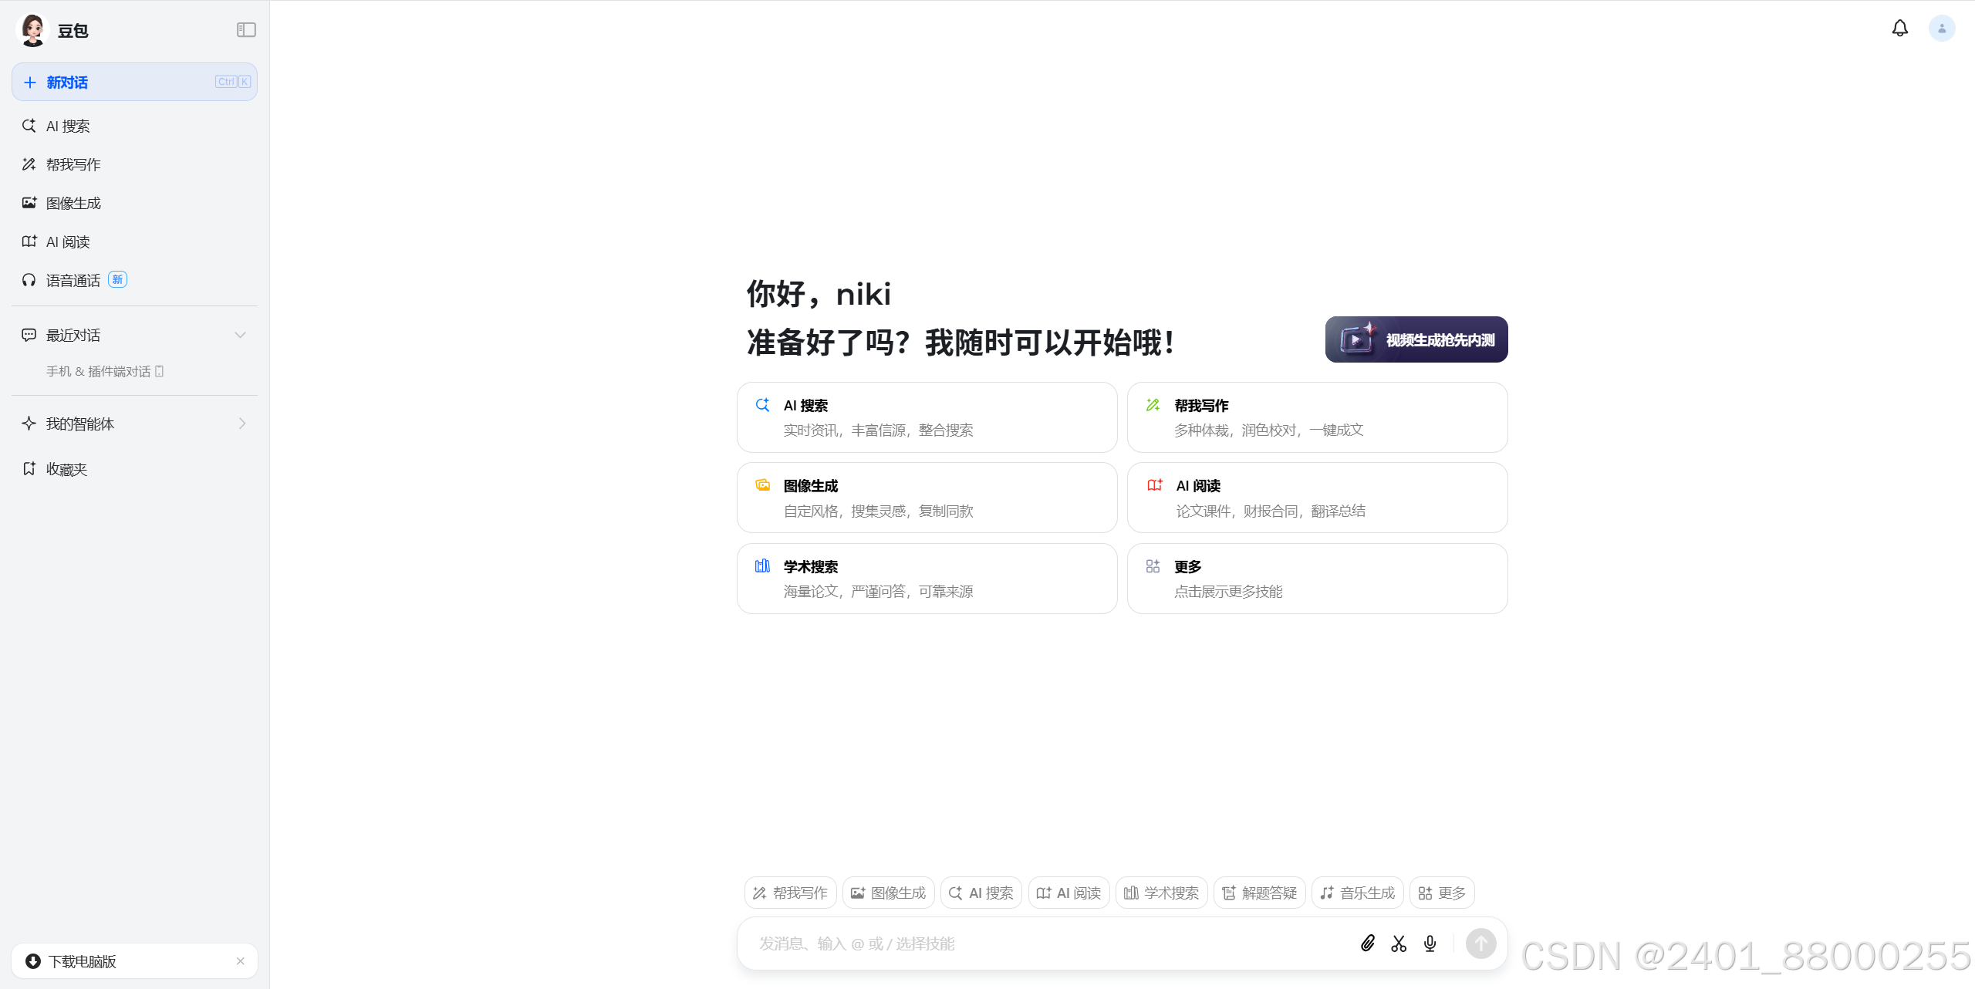Click the user avatar at top right

pos(1941,29)
